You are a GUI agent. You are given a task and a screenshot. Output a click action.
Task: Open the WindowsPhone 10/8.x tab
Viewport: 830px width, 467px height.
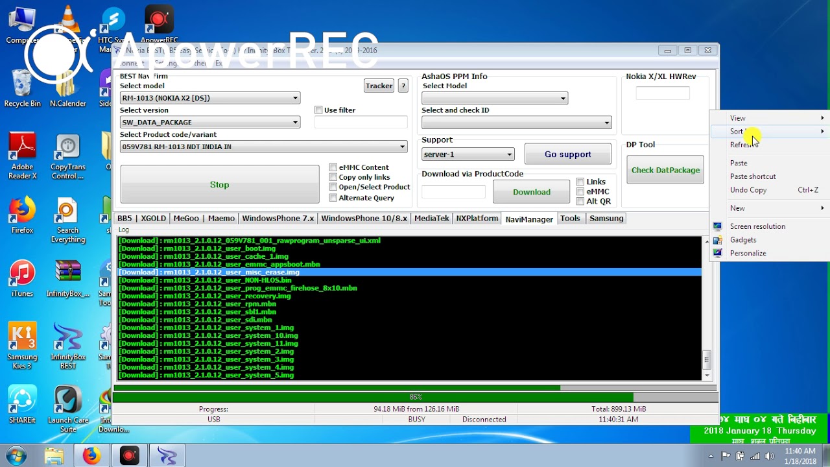coord(364,219)
